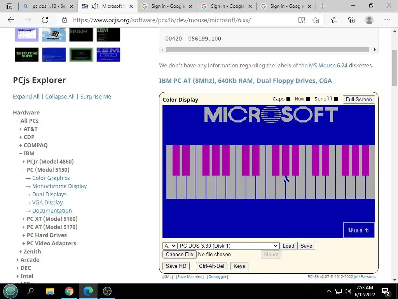Switch to first Sign in - Google tab
Viewport: 398px width, 299px height.
tap(167, 6)
